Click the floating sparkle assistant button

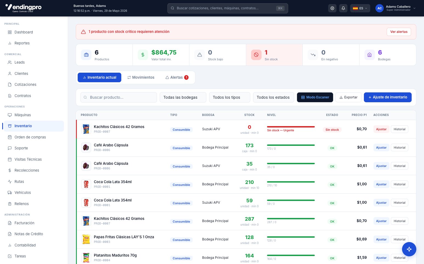409,249
